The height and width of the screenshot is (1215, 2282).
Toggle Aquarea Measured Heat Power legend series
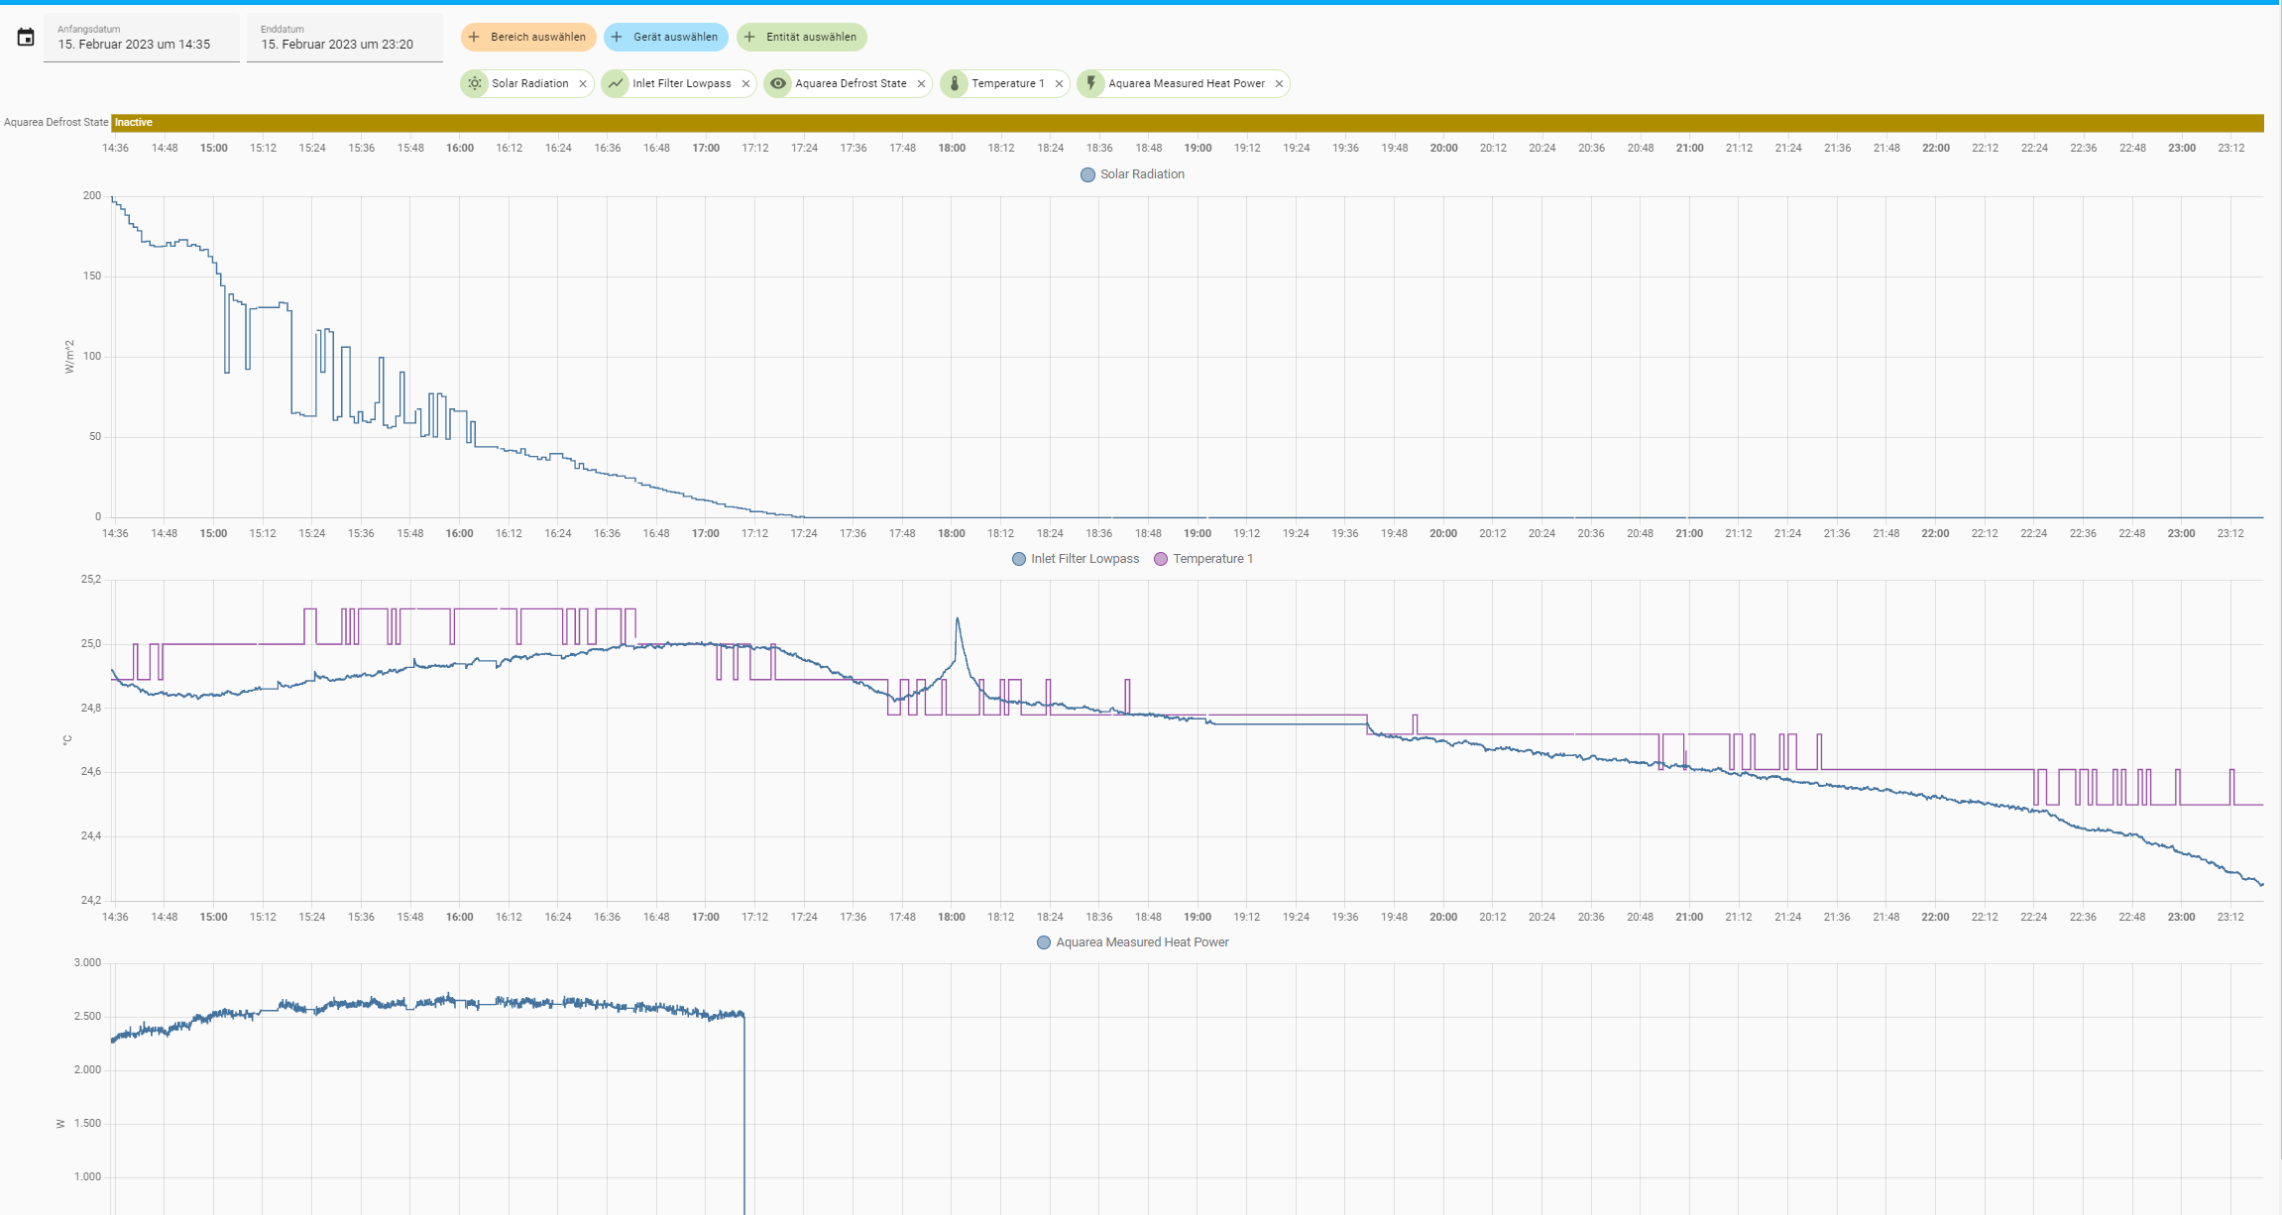click(1132, 942)
